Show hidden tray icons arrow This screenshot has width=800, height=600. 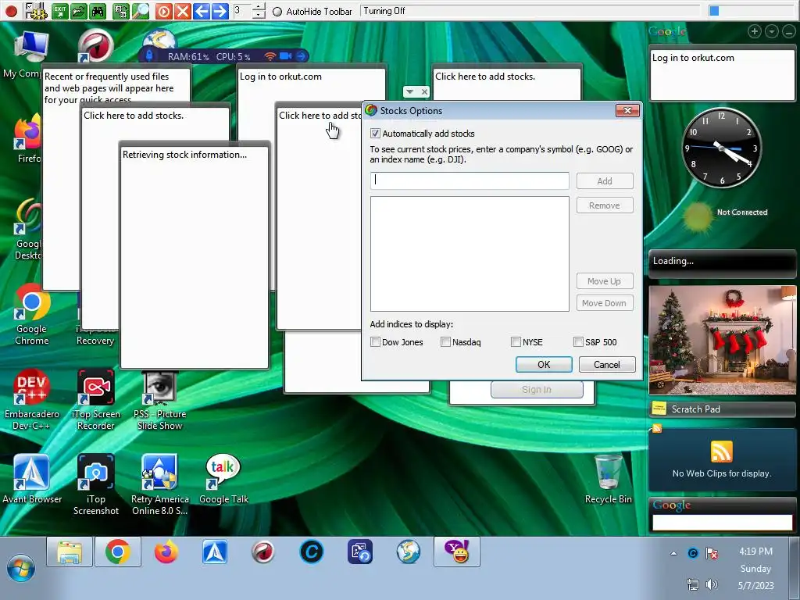[673, 553]
